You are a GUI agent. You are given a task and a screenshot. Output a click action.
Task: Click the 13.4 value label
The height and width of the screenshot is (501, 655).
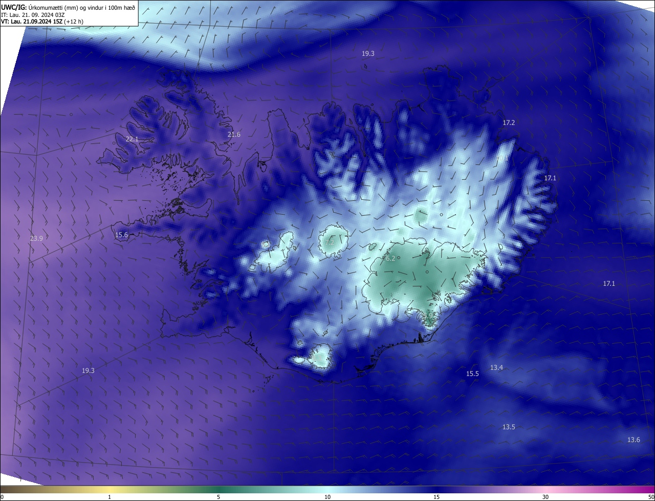click(x=496, y=368)
